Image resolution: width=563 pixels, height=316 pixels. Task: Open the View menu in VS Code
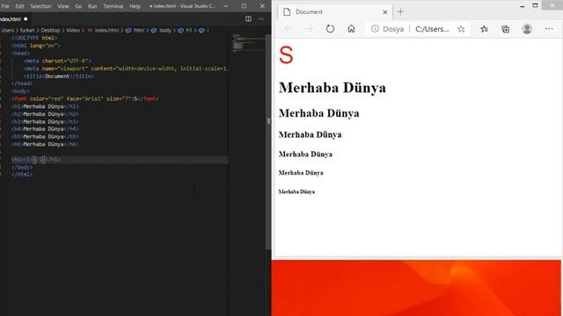click(63, 6)
